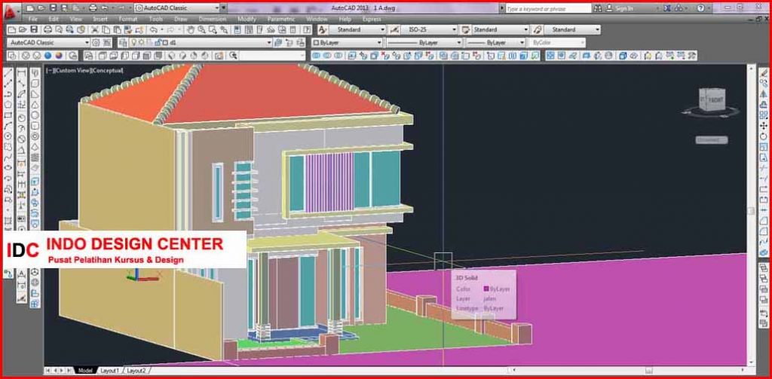
Task: Open the table style Standard dropdown
Action: [501, 29]
